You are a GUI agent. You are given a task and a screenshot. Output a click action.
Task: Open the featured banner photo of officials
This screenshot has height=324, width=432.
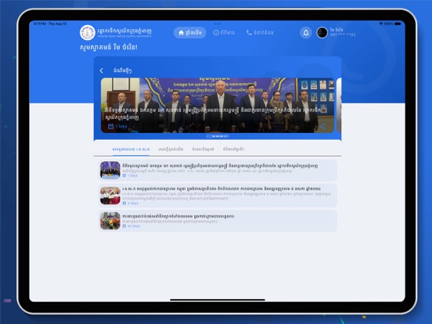point(218,105)
